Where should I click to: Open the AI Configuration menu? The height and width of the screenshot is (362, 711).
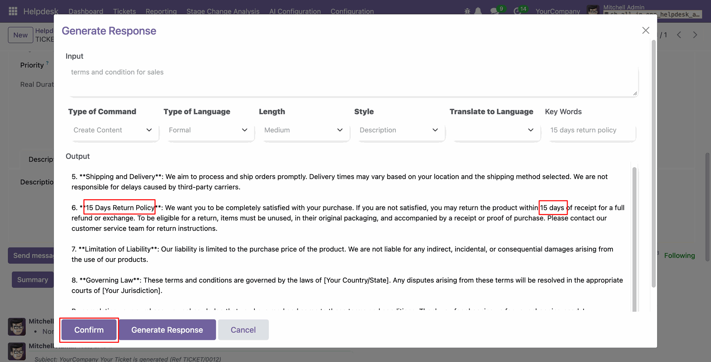(295, 11)
